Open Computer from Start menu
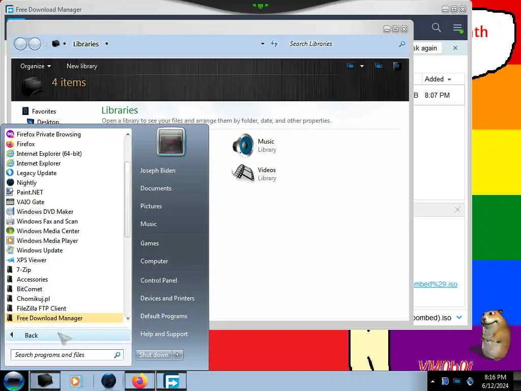 tap(154, 261)
